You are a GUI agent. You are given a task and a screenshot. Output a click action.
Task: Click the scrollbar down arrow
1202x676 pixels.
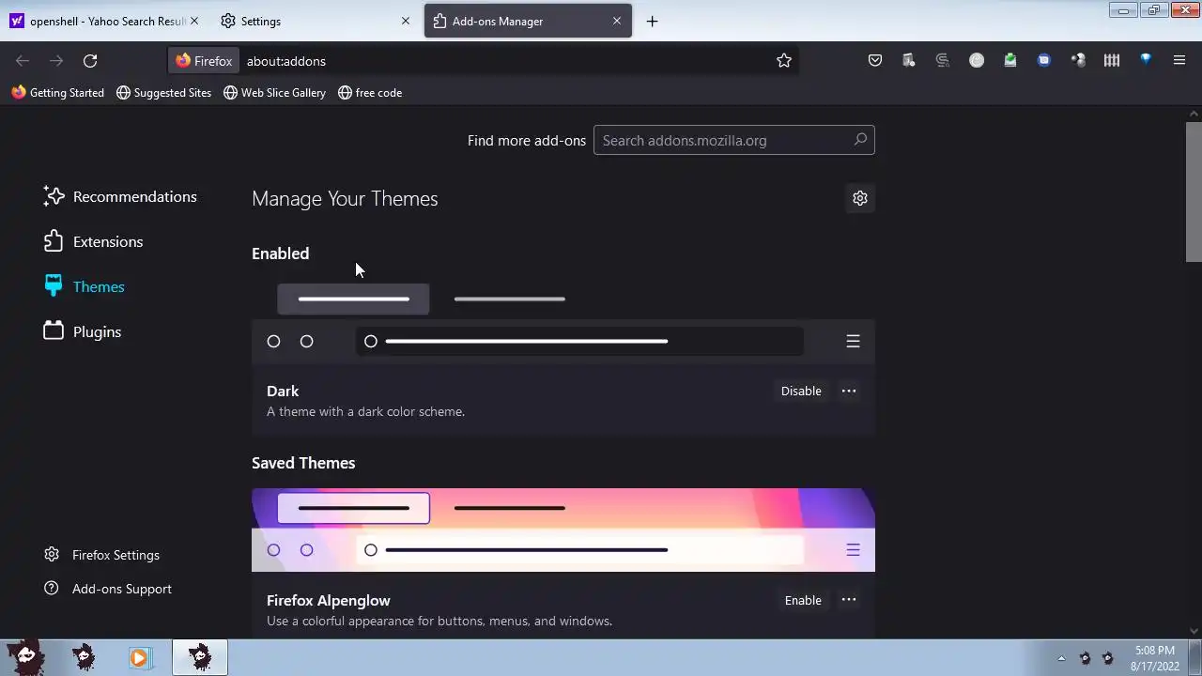coord(1194,631)
